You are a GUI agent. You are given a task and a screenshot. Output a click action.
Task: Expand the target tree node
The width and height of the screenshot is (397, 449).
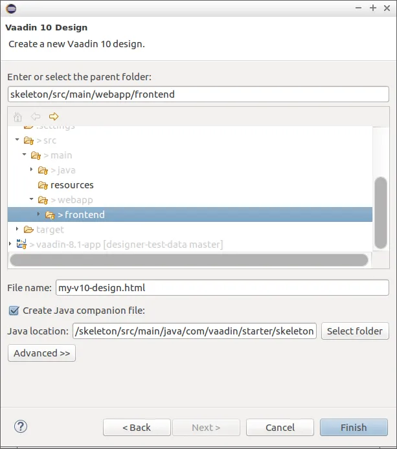(17, 229)
